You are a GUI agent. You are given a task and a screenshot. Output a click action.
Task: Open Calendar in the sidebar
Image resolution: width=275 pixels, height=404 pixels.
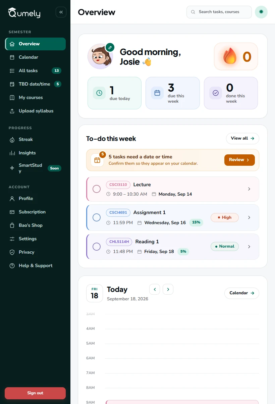point(36,57)
